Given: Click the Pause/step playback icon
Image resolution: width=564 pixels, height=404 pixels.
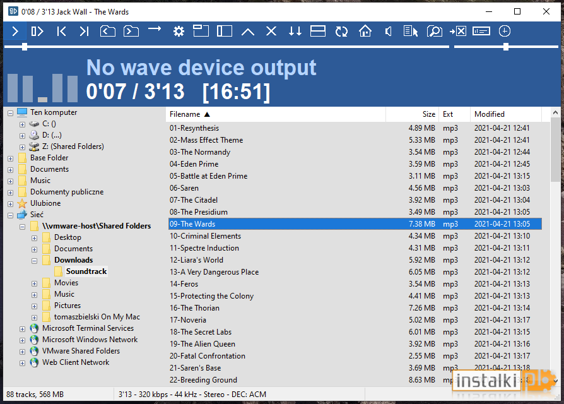Looking at the screenshot, I should (37, 32).
